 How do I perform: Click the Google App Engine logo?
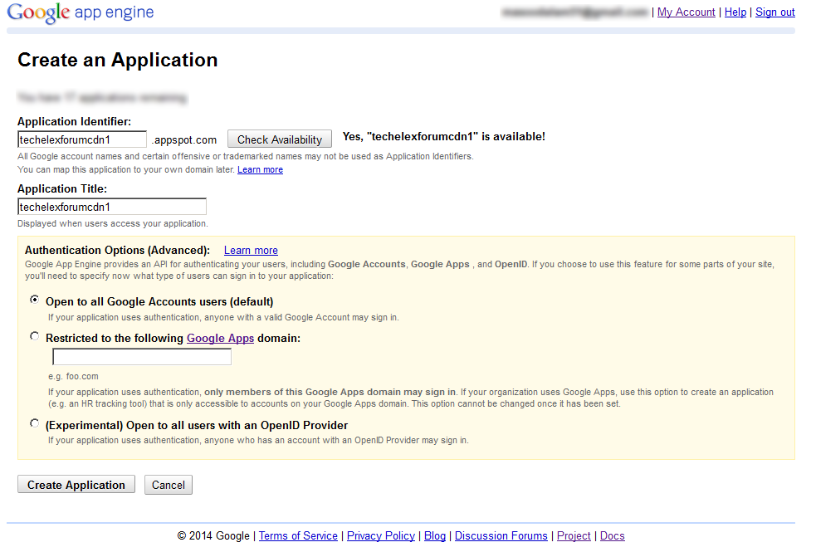click(x=80, y=12)
